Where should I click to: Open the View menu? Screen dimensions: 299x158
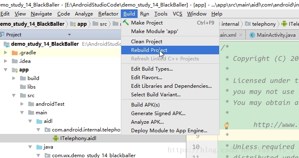tap(20, 14)
